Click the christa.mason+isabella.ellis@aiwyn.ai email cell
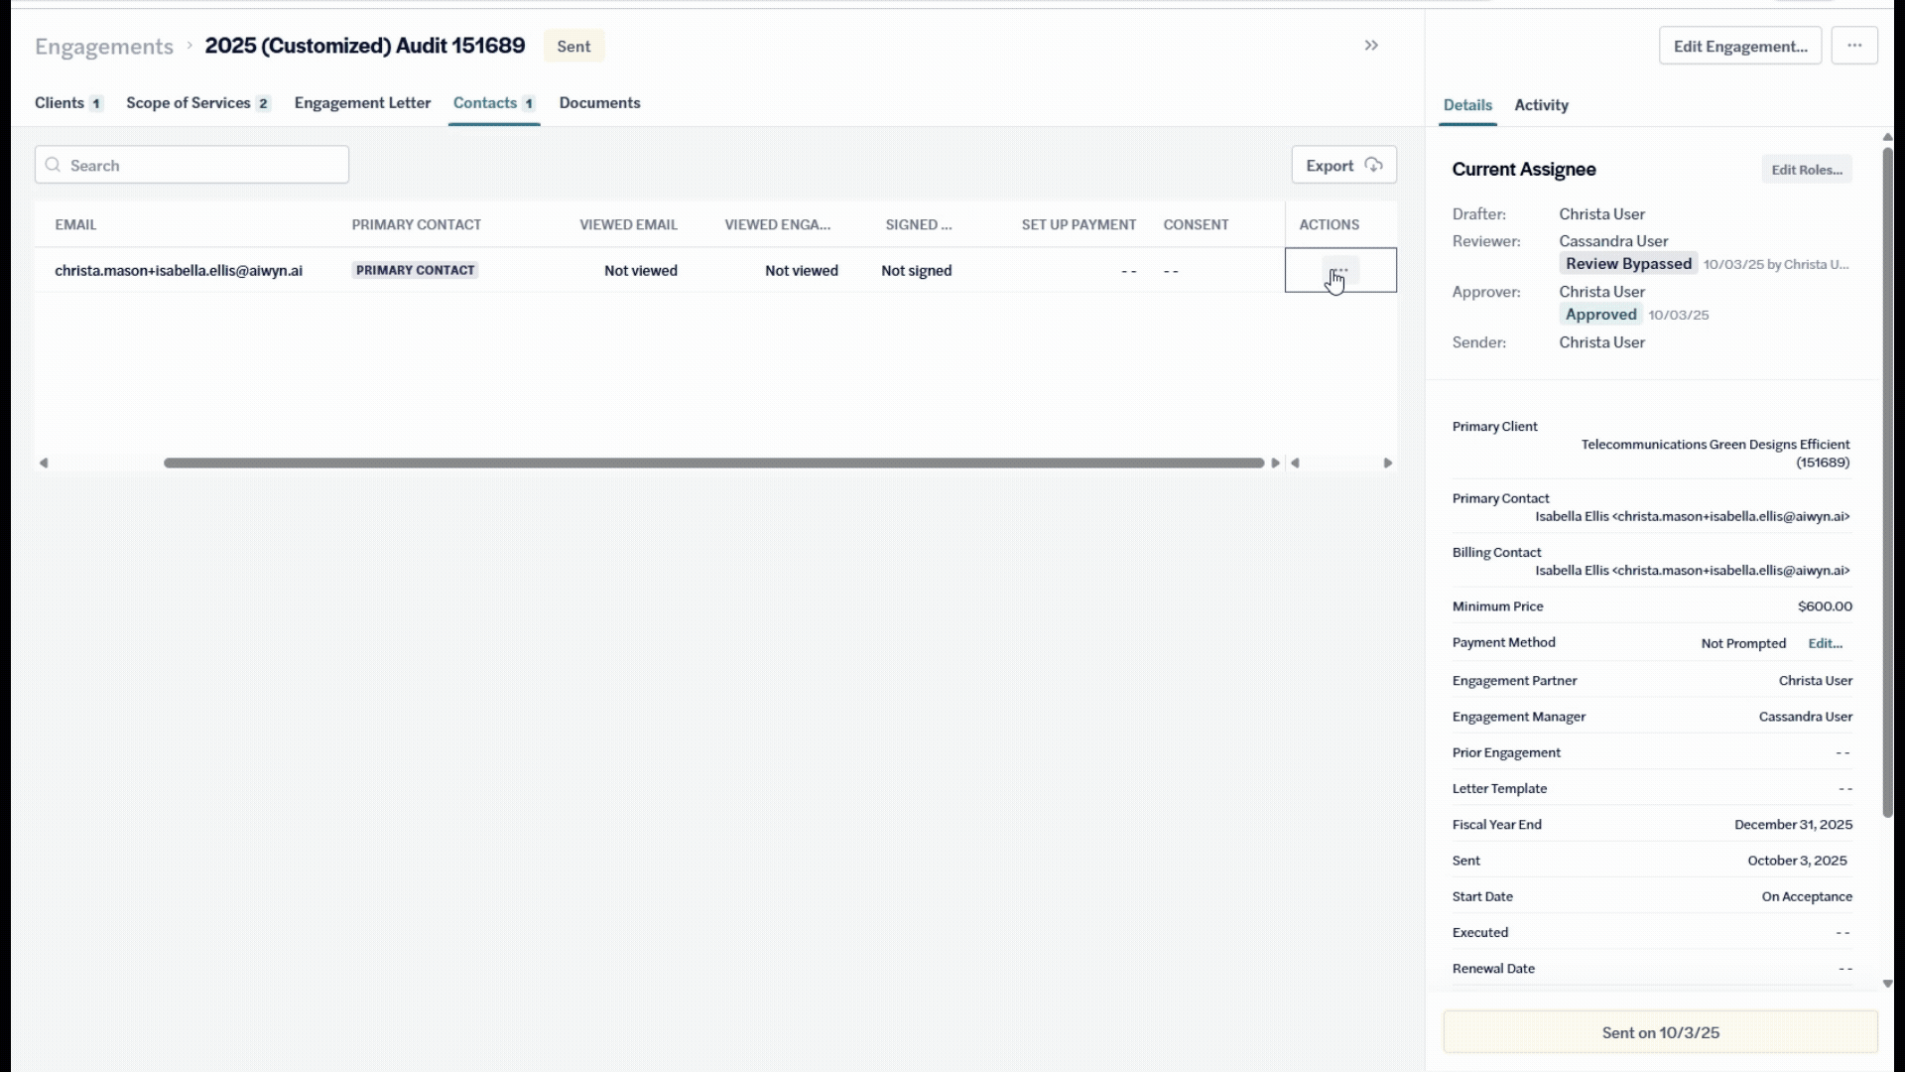This screenshot has height=1072, width=1905. 179,270
